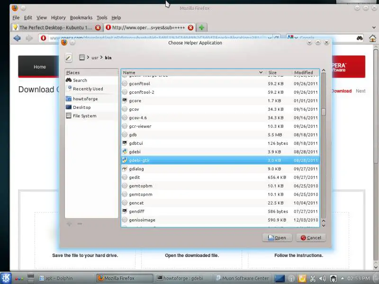Click the gdialog file icon
The image size is (379, 284).
click(125, 169)
